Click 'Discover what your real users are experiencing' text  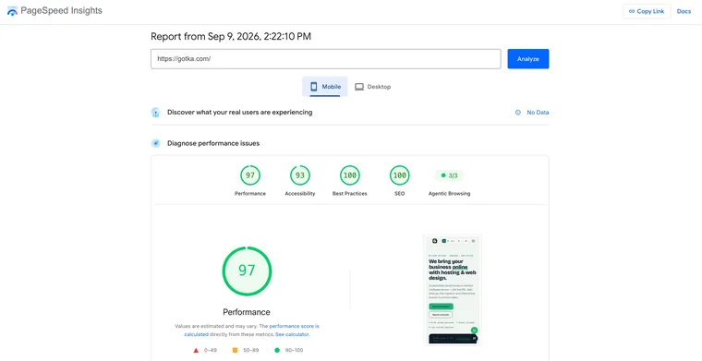click(x=239, y=113)
